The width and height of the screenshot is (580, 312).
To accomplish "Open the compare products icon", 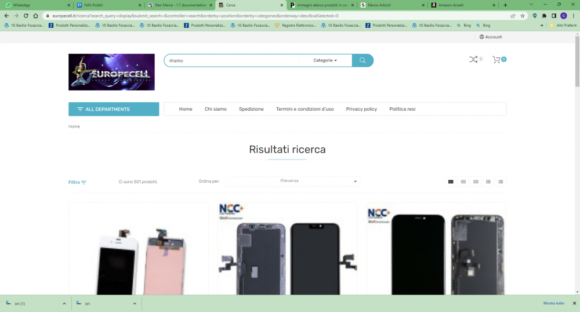I will pyautogui.click(x=473, y=59).
